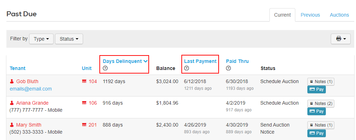This screenshot has height=140, width=356.
Task: Click the 916 days value
Action: (x=113, y=103)
